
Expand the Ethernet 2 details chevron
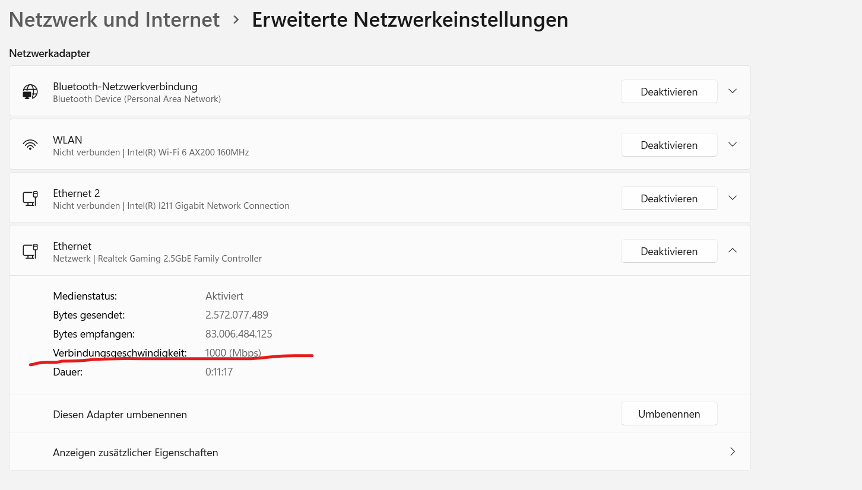(x=733, y=198)
